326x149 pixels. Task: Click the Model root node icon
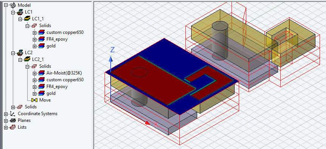coord(13,5)
